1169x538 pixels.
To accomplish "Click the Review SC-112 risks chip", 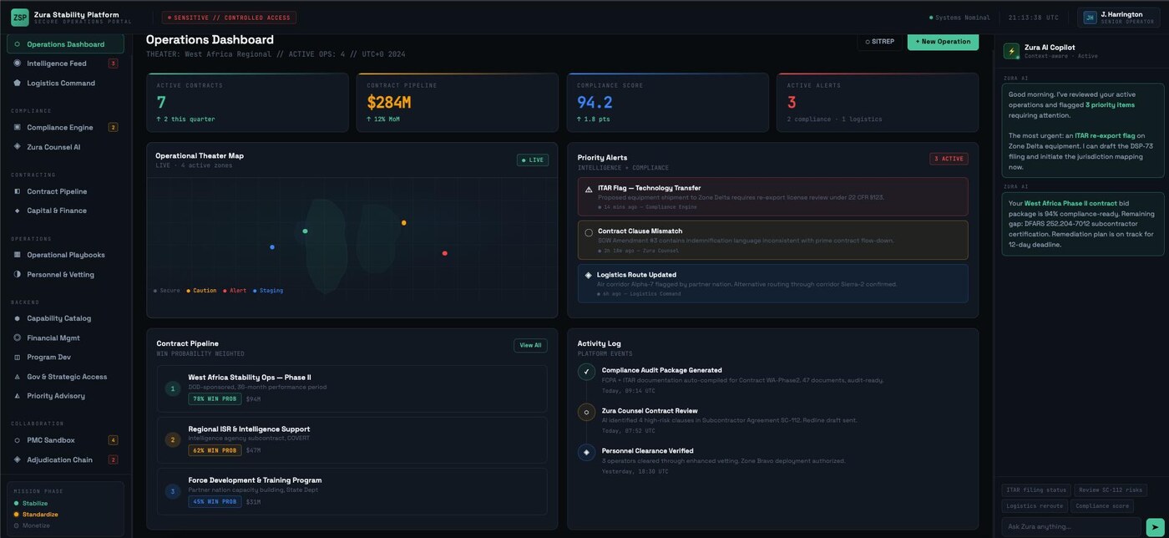I will click(1111, 490).
